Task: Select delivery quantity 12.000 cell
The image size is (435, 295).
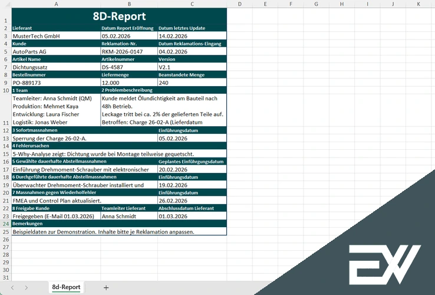Action: (x=129, y=83)
